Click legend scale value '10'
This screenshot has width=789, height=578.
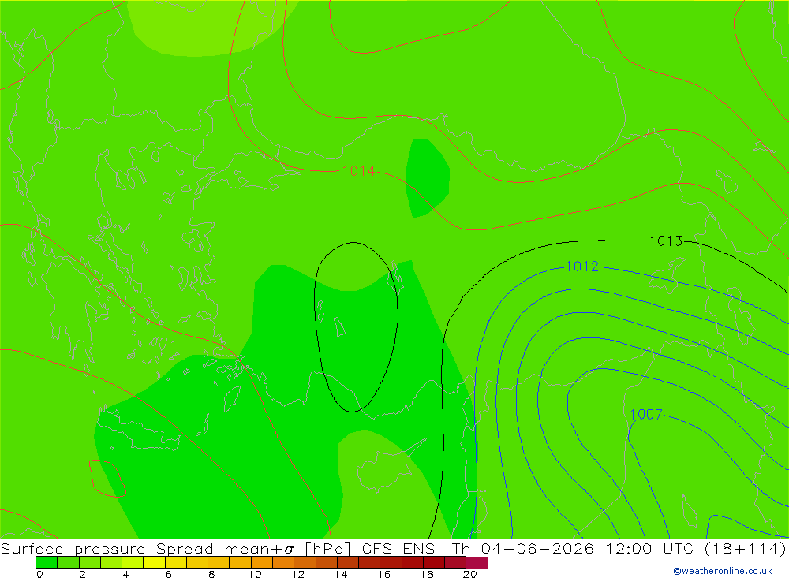(255, 574)
